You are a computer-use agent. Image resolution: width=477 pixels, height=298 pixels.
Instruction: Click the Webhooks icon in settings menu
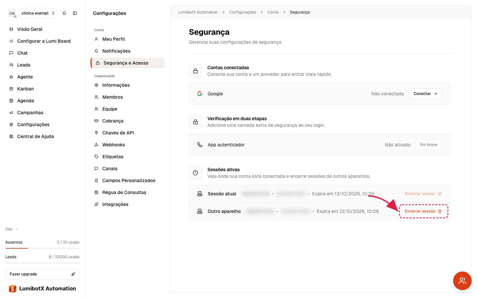pyautogui.click(x=96, y=145)
